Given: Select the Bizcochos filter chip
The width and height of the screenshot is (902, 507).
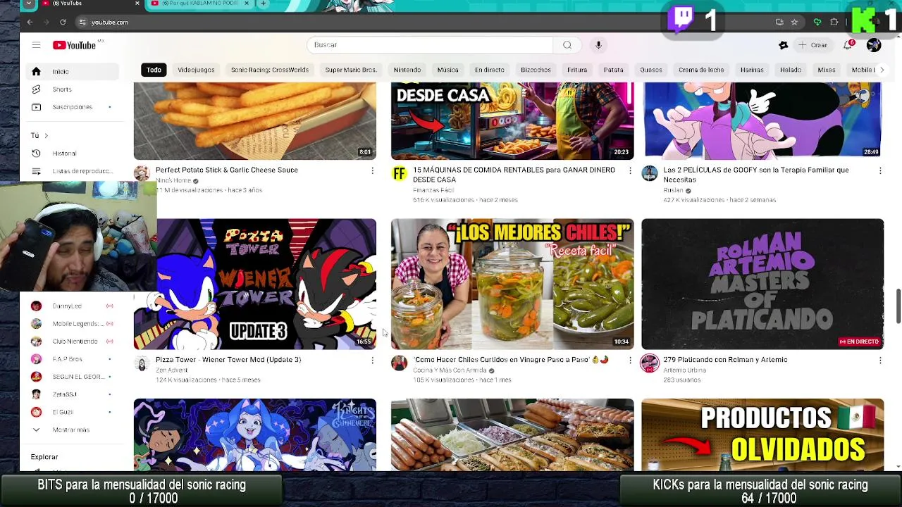Looking at the screenshot, I should [536, 70].
